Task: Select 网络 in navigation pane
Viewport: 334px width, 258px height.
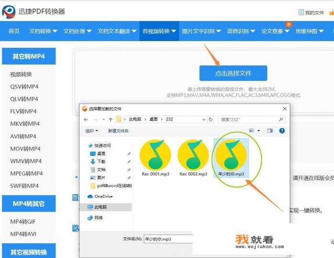Action: pyautogui.click(x=95, y=218)
